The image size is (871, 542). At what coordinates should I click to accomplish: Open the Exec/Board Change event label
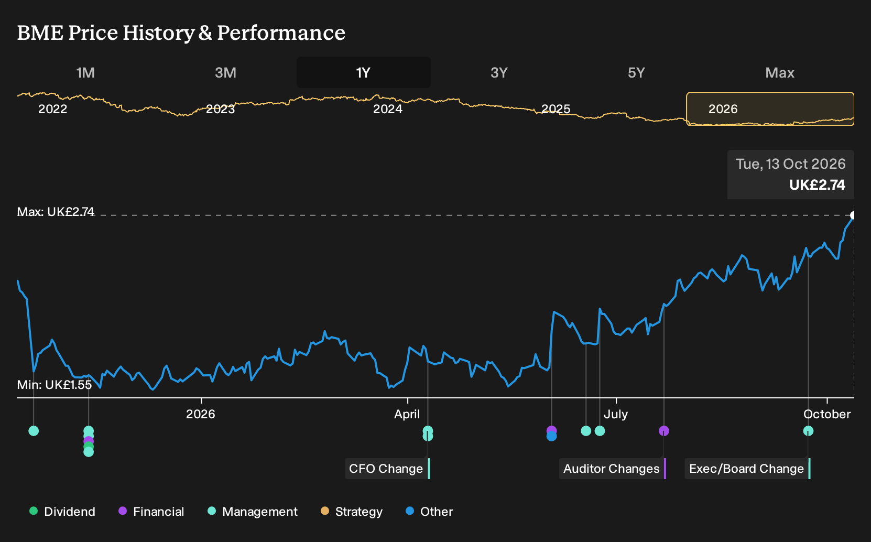[x=747, y=469]
